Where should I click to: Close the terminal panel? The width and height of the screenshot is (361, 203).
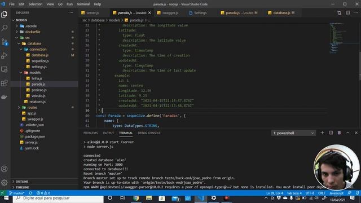coord(356,133)
